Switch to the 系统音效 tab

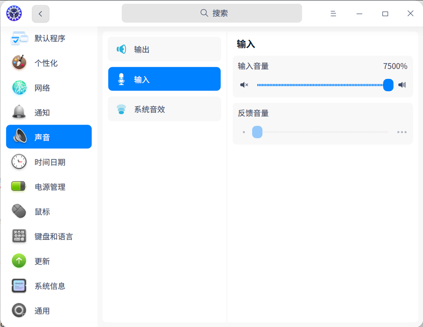[164, 109]
